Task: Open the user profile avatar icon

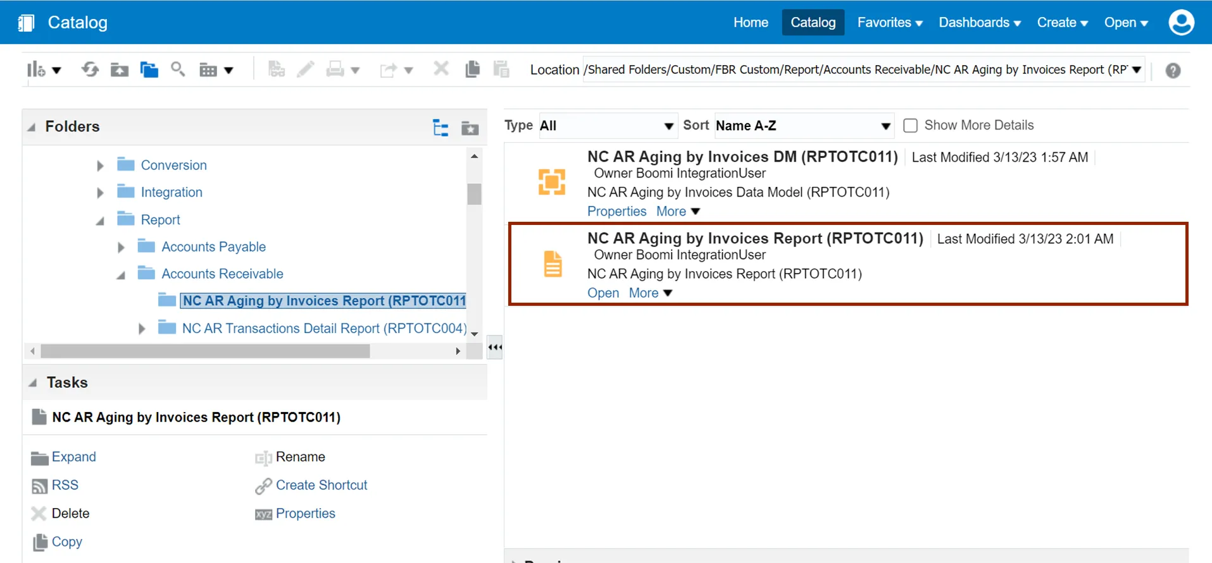Action: click(x=1181, y=23)
